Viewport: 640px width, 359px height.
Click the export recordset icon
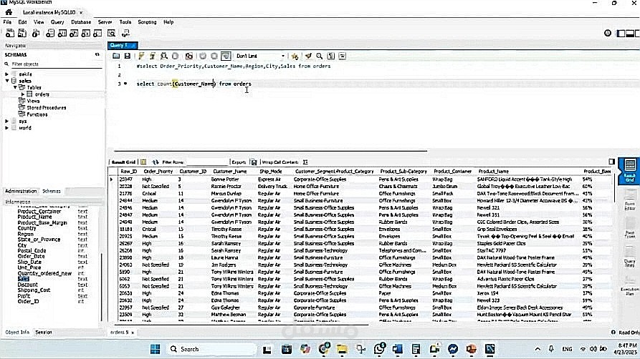[x=254, y=162]
